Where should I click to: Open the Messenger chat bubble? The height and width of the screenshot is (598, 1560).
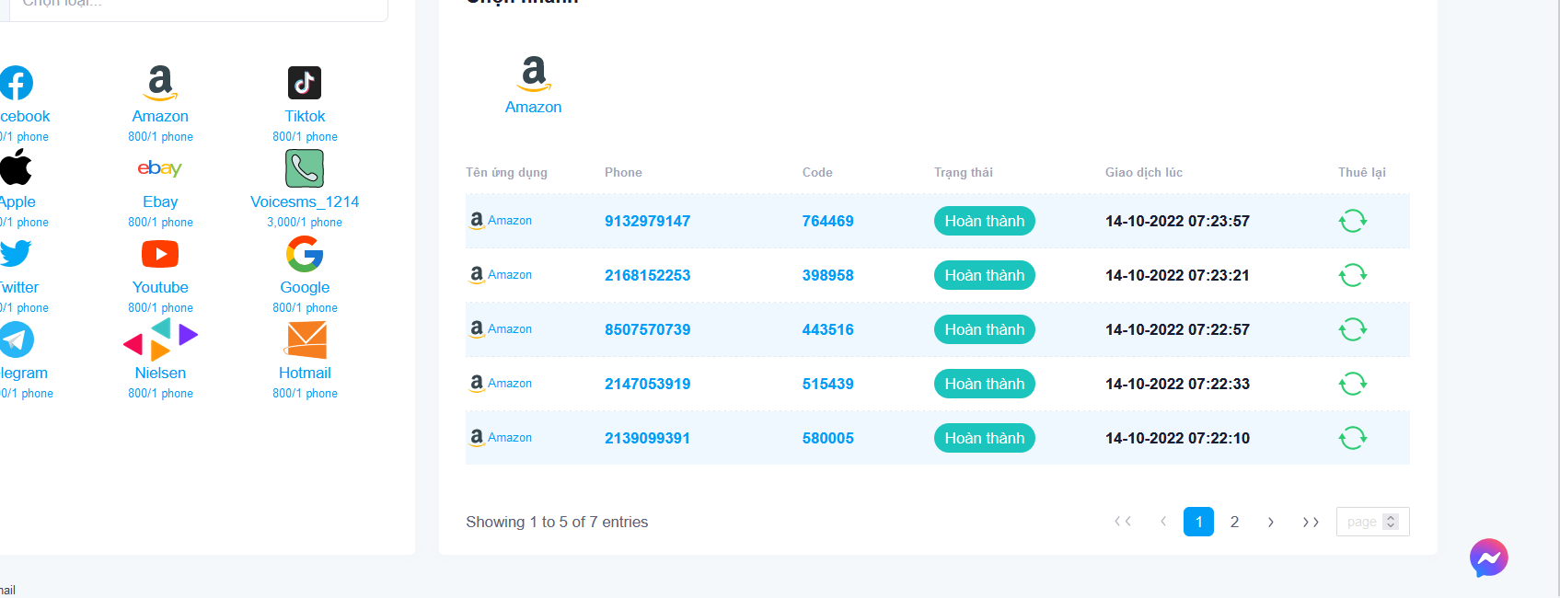click(1488, 558)
